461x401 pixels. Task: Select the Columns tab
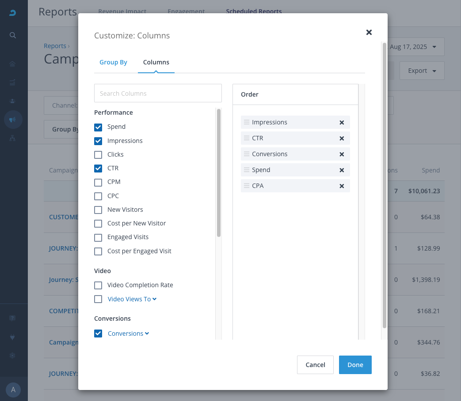156,62
